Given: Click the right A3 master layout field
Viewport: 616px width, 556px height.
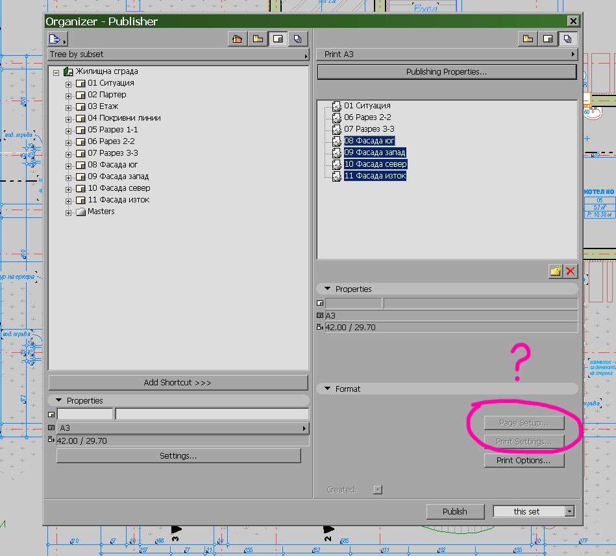Looking at the screenshot, I should click(x=451, y=316).
